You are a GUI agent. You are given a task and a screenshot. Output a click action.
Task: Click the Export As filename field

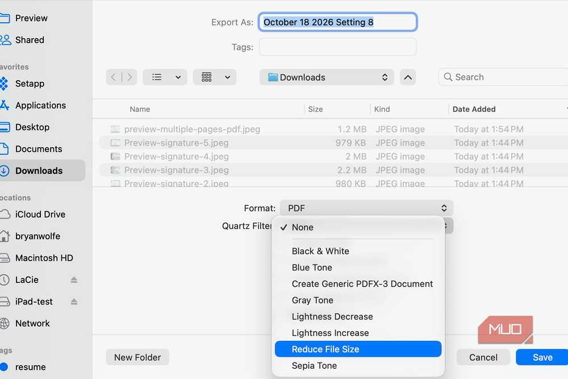click(x=337, y=22)
